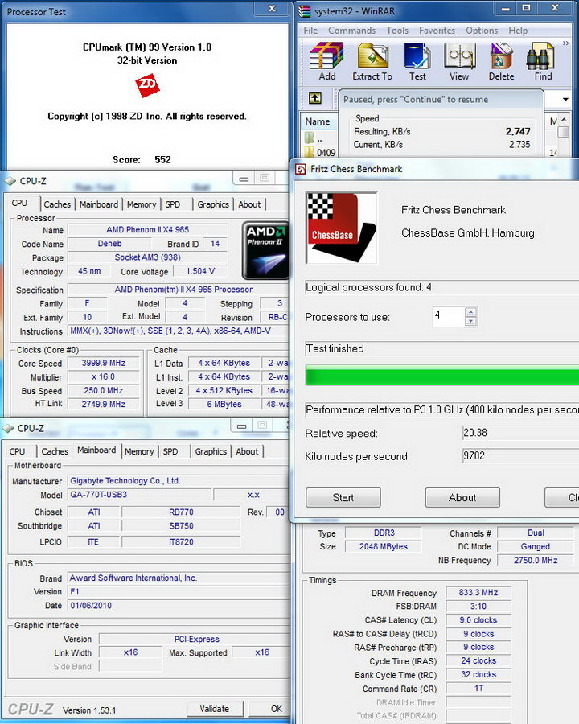Switch to Mainboard tab in upper CPU-Z window
This screenshot has height=724, width=579.
[x=99, y=204]
